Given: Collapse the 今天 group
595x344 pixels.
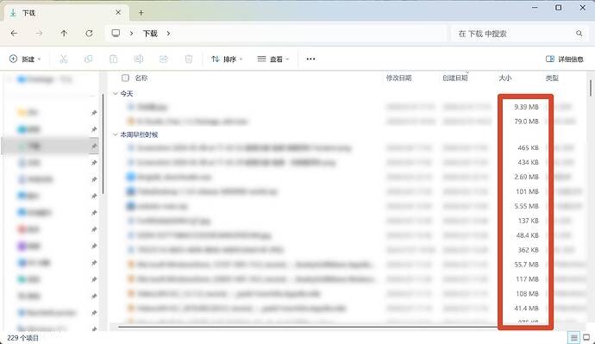Looking at the screenshot, I should [116, 93].
